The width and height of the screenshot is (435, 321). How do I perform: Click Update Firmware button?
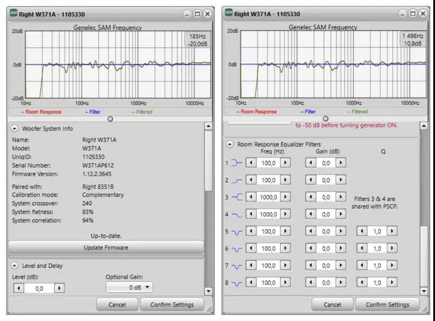[106, 247]
